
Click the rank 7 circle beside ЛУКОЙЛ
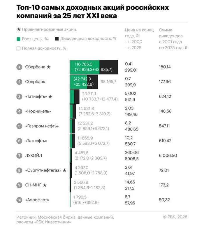click(19, 155)
